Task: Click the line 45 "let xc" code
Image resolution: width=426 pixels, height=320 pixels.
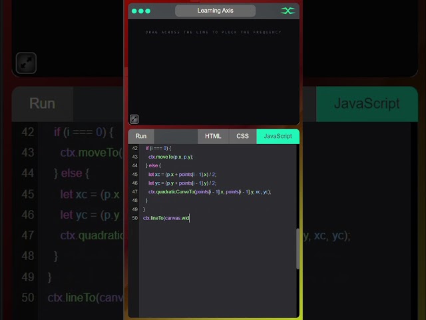Action: point(182,175)
